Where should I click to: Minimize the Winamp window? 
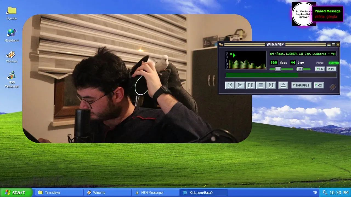[x=329, y=44]
